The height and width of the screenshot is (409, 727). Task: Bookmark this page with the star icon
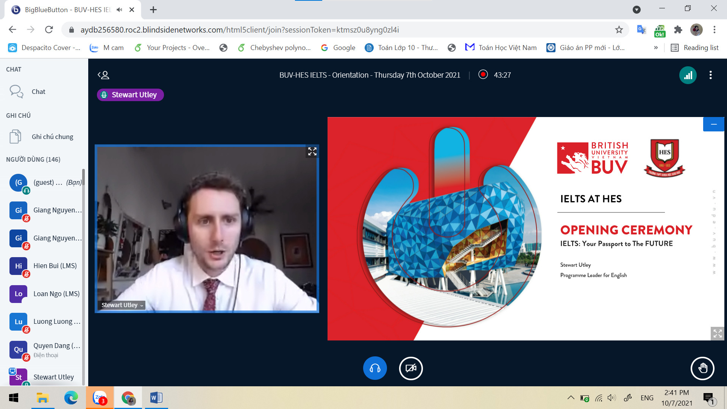tap(619, 30)
